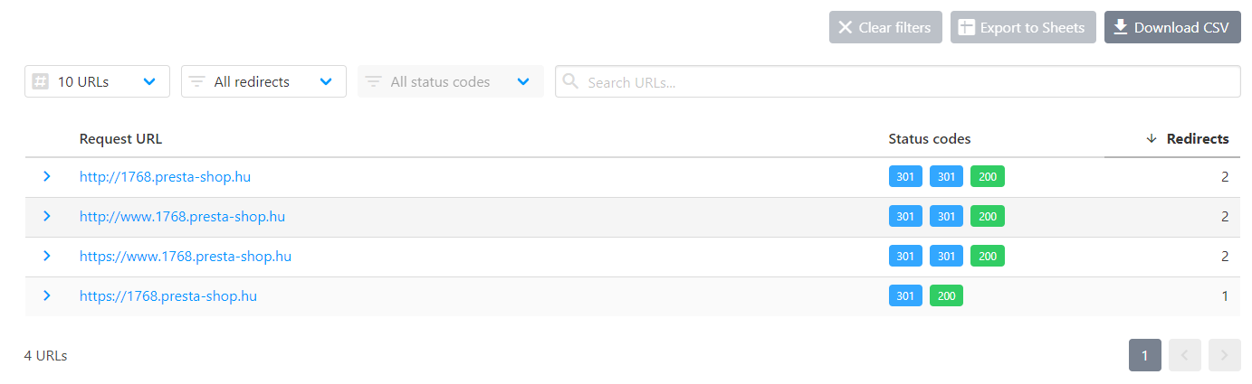Expand the http://www.1768.presta-shop.hu row

tap(47, 216)
